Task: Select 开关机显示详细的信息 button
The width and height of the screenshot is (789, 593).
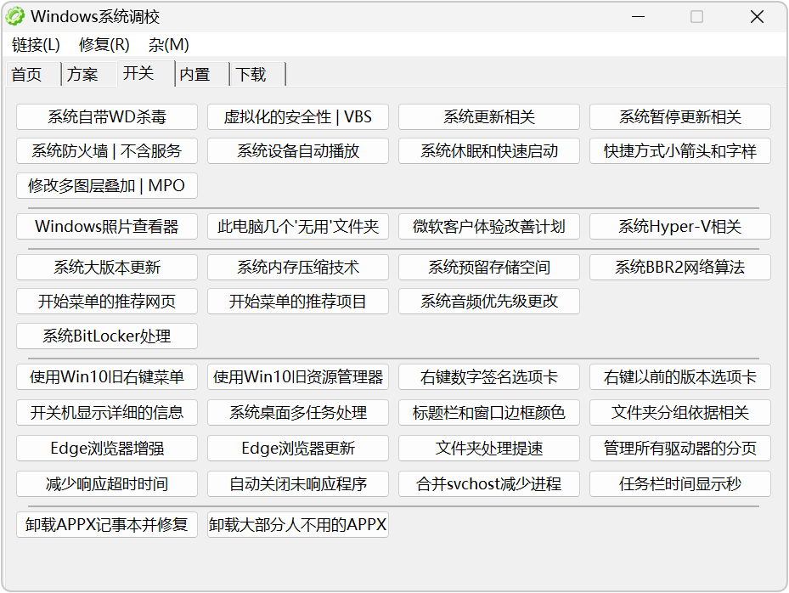Action: (x=107, y=413)
